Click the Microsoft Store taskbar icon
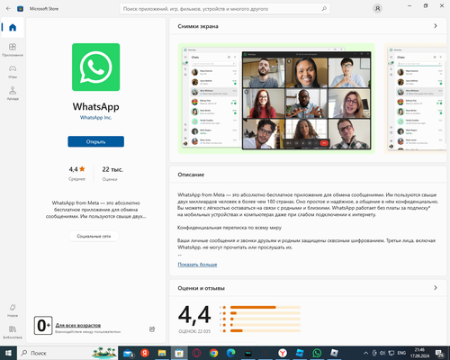Image resolution: width=450 pixels, height=360 pixels. 179,353
